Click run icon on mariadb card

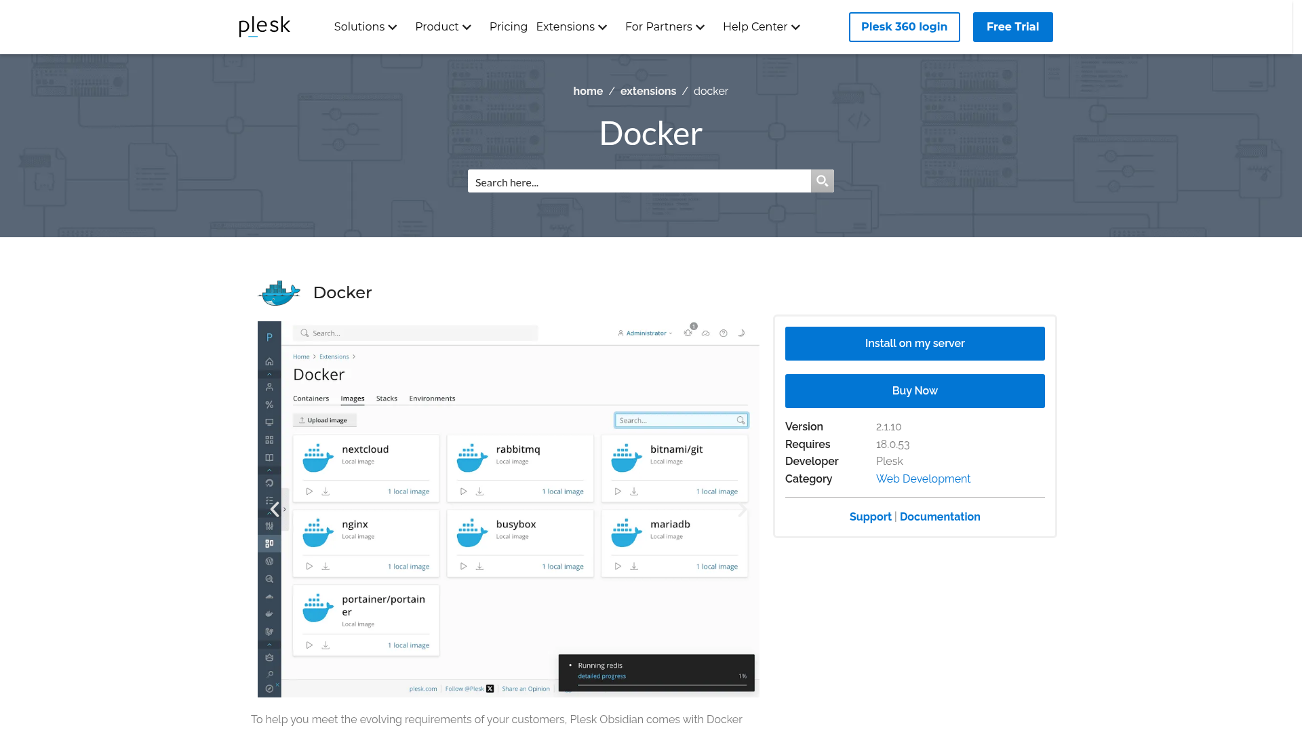pyautogui.click(x=617, y=566)
